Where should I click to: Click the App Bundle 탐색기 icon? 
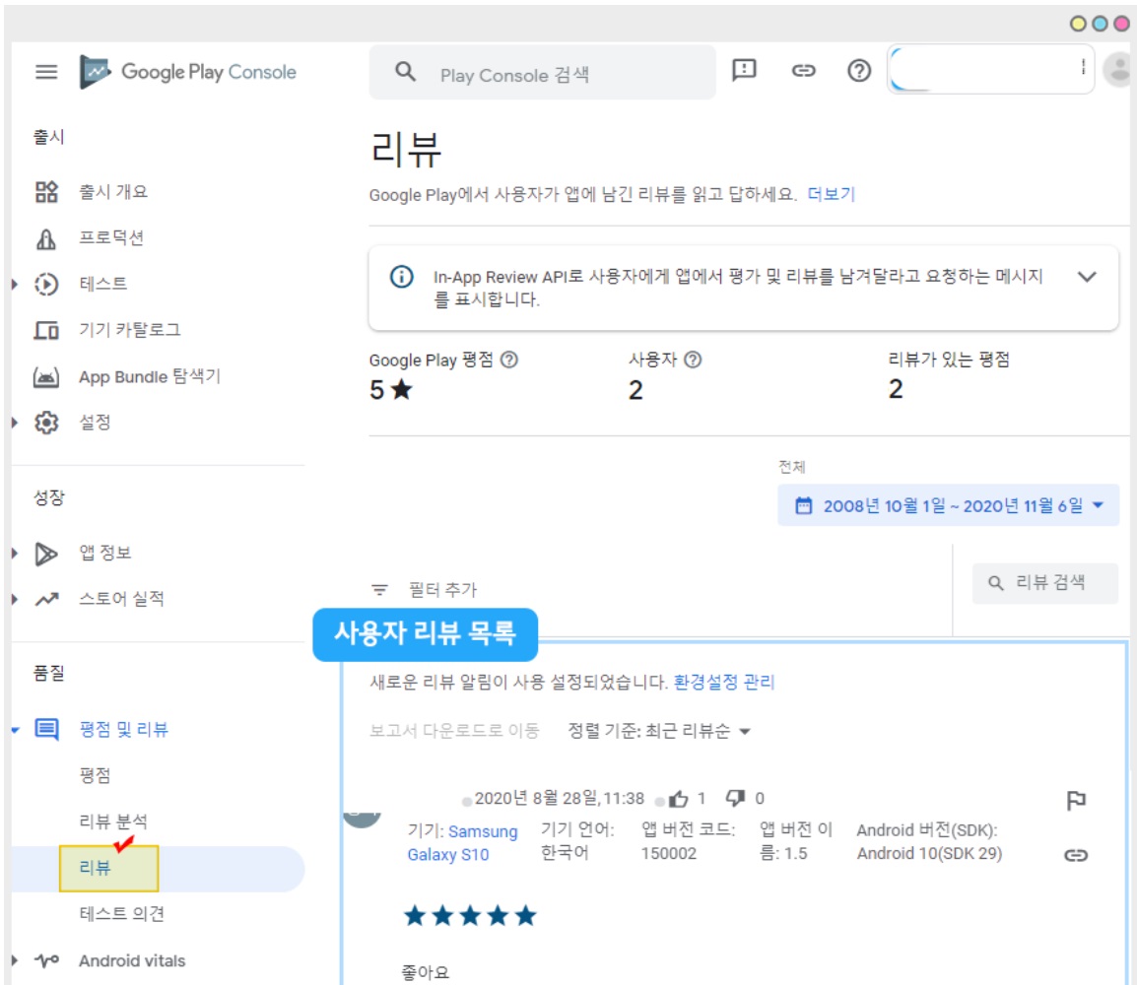click(x=46, y=377)
